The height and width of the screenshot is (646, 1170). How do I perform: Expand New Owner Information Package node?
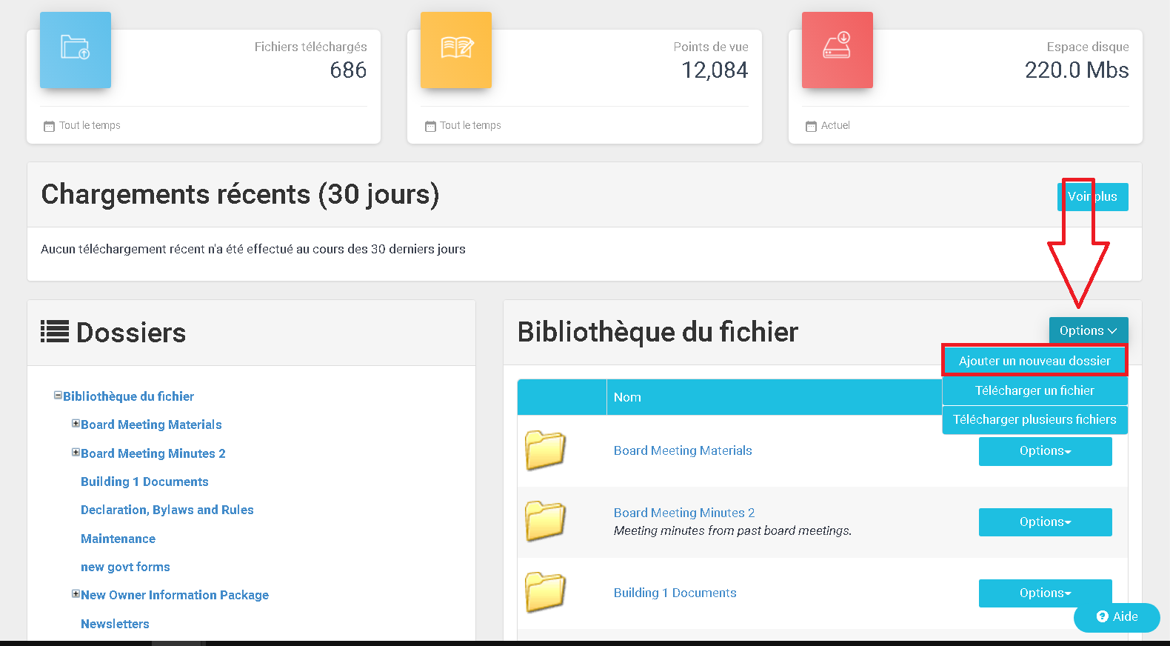point(76,594)
